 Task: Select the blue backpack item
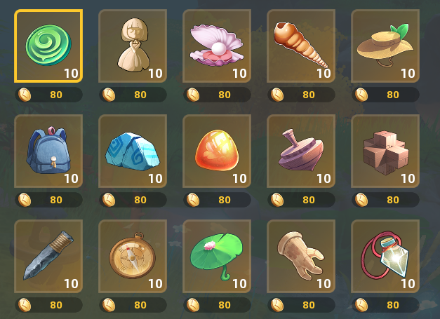48,151
